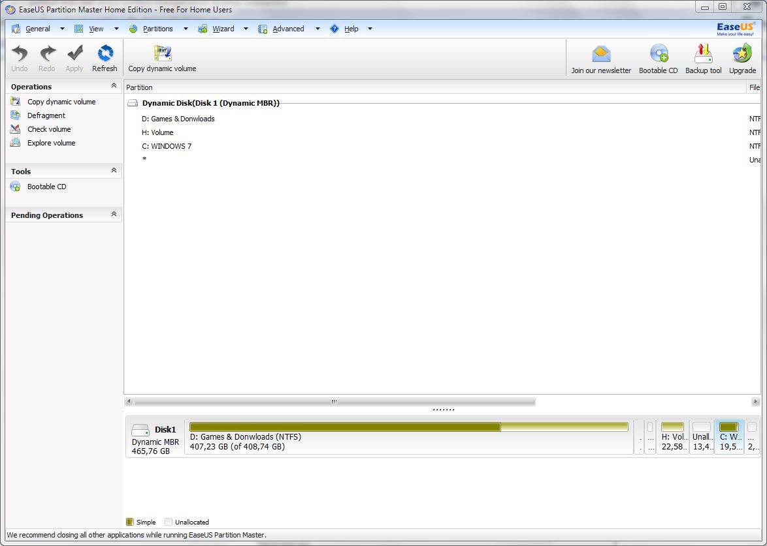
Task: Click the horizontal scrollbar thumb
Action: tap(335, 402)
